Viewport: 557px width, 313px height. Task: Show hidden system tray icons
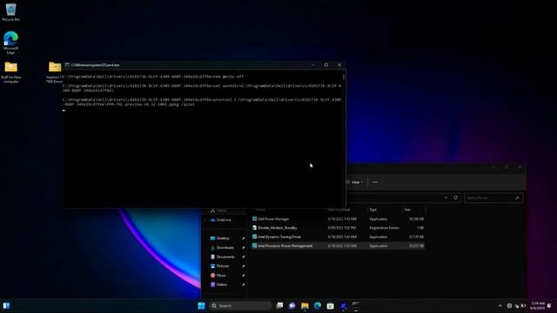[x=500, y=305]
